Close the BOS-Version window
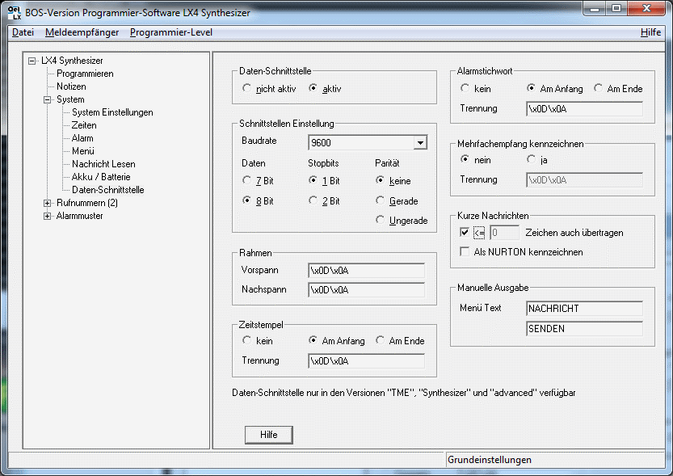The image size is (673, 476). [x=647, y=9]
